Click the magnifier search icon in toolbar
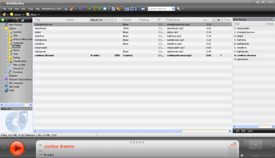The height and width of the screenshot is (158, 275). pyautogui.click(x=178, y=9)
